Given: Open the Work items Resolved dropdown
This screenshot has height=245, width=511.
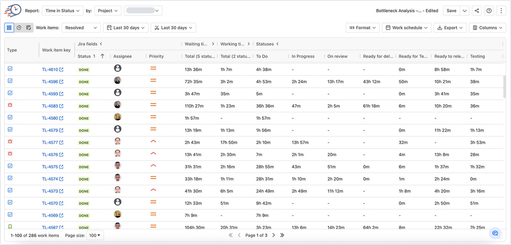Looking at the screenshot, I should [x=81, y=28].
